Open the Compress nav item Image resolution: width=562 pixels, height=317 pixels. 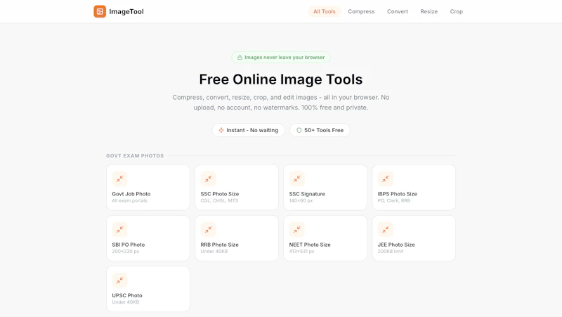point(361,11)
